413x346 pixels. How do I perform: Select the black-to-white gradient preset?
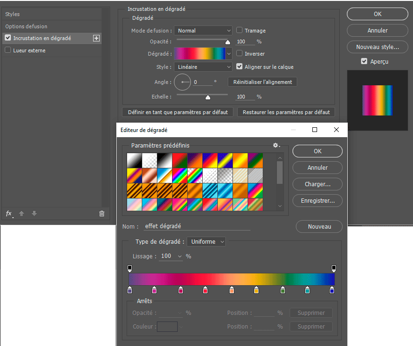click(x=135, y=160)
